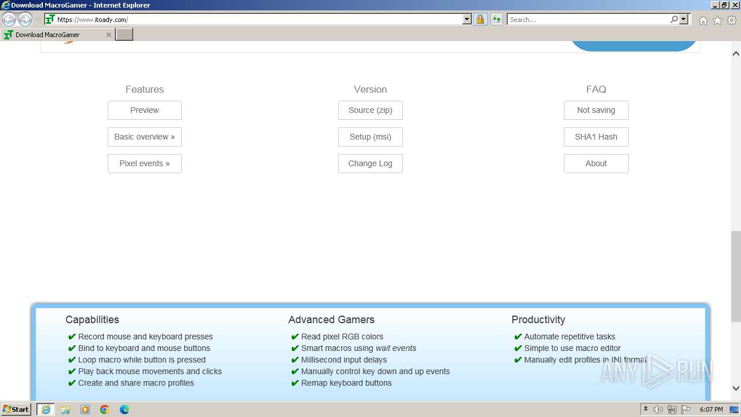Click the search magnifier icon
Screen dimensions: 741x417
(674, 19)
